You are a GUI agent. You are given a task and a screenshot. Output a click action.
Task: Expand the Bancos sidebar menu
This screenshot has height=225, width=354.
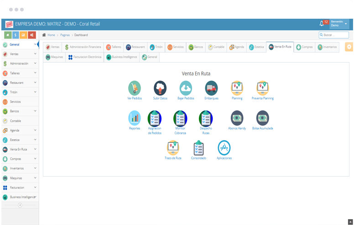20,111
